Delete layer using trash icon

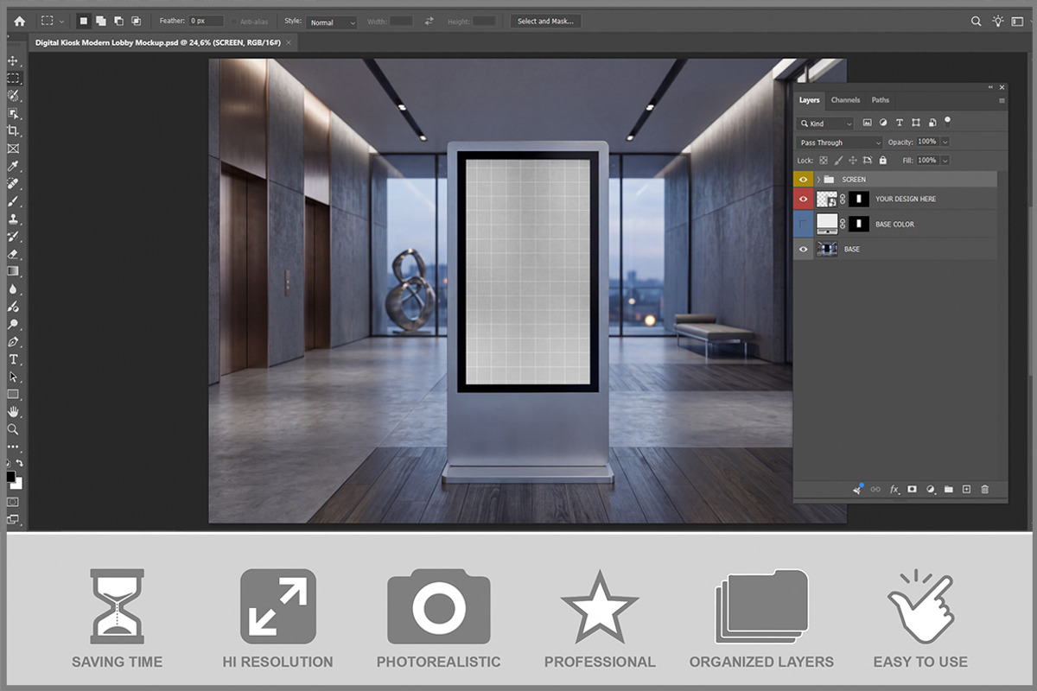(x=984, y=490)
